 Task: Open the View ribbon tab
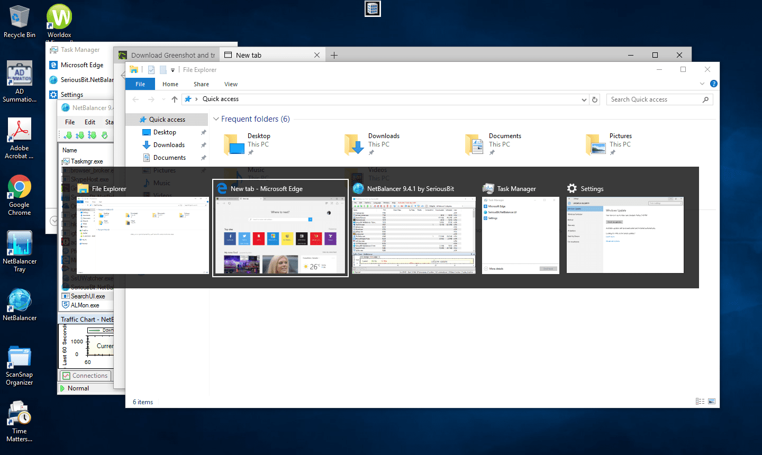click(x=231, y=84)
